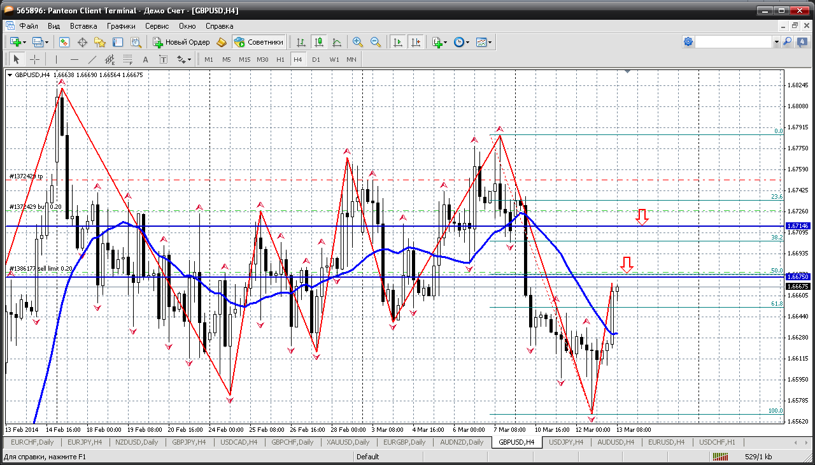Expand the new chart dropdown arrow
Viewport: 815px width, 465px height.
(24, 42)
